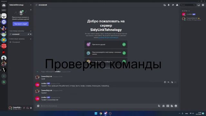Expand the SidyLinkTehnology server menu chevron
Image resolution: width=206 pixels, height=116 pixels.
pos(31,5)
